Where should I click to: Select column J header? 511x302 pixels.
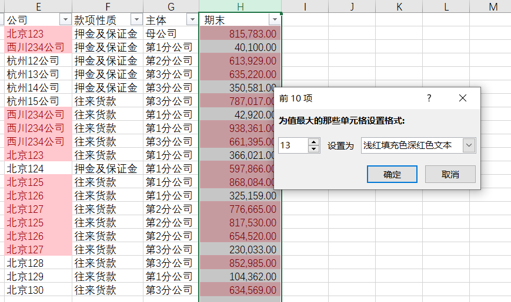pos(352,6)
